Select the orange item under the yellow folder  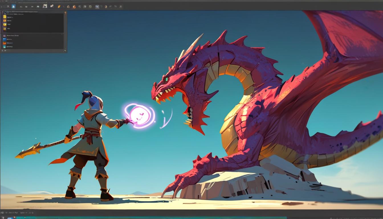pos(5,21)
